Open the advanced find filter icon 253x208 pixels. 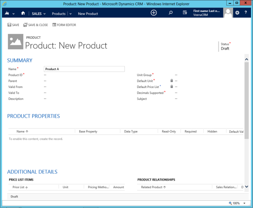click(185, 13)
